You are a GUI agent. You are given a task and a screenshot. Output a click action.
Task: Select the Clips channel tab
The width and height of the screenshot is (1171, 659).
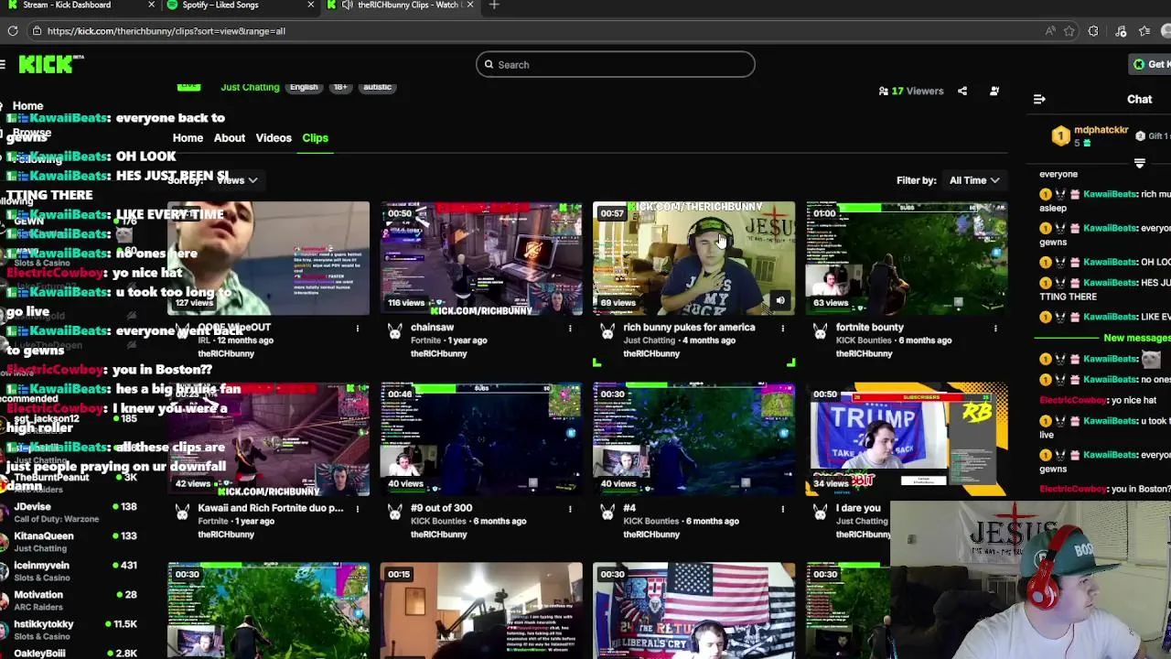click(315, 138)
